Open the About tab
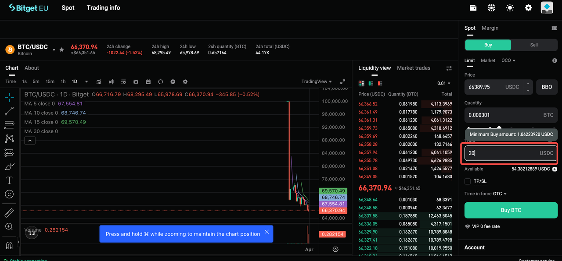562x261 pixels. pyautogui.click(x=32, y=68)
